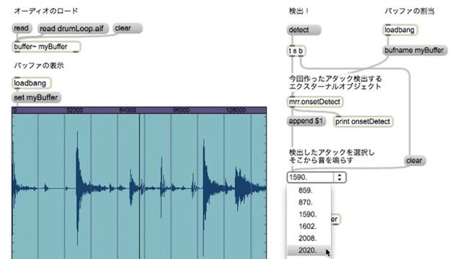Click the 'read' message box
Image resolution: width=461 pixels, height=259 pixels.
coord(22,29)
